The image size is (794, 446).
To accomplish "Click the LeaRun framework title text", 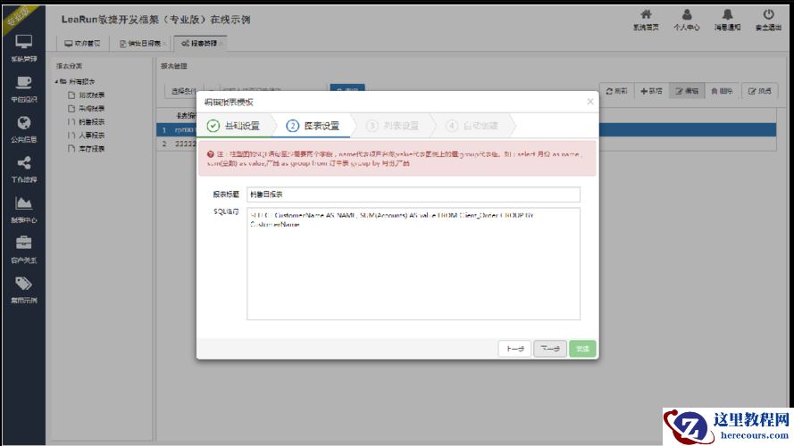I will tap(156, 20).
